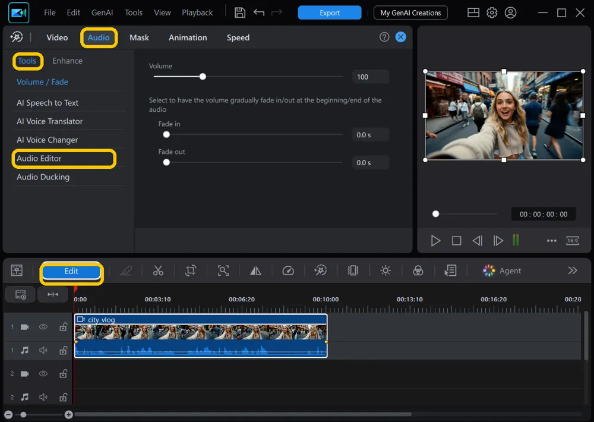594x422 pixels.
Task: Open the Tools menu in menu bar
Action: pos(133,12)
